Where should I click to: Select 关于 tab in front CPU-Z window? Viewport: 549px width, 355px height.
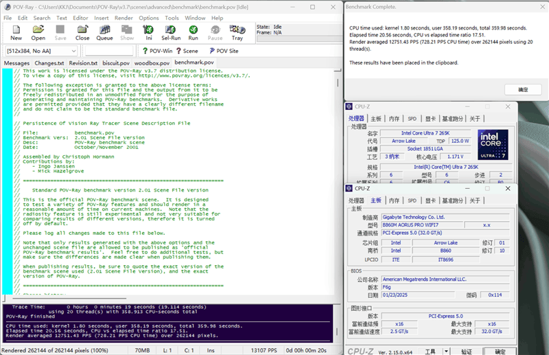(475, 201)
